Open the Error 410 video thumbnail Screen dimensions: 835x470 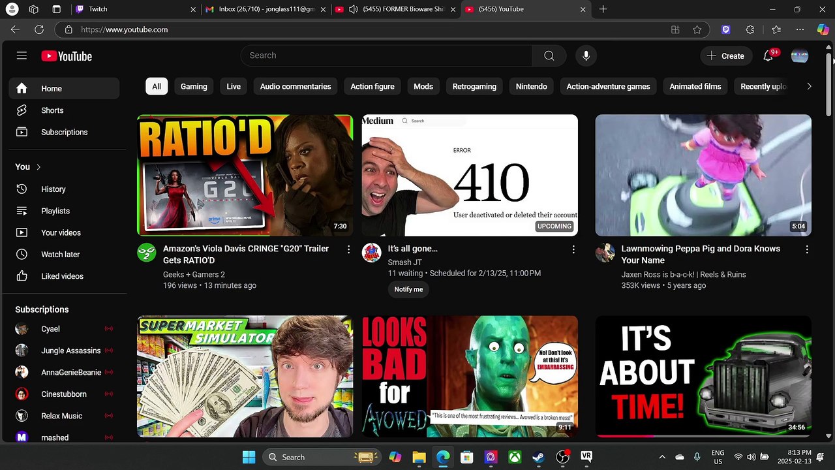tap(470, 175)
